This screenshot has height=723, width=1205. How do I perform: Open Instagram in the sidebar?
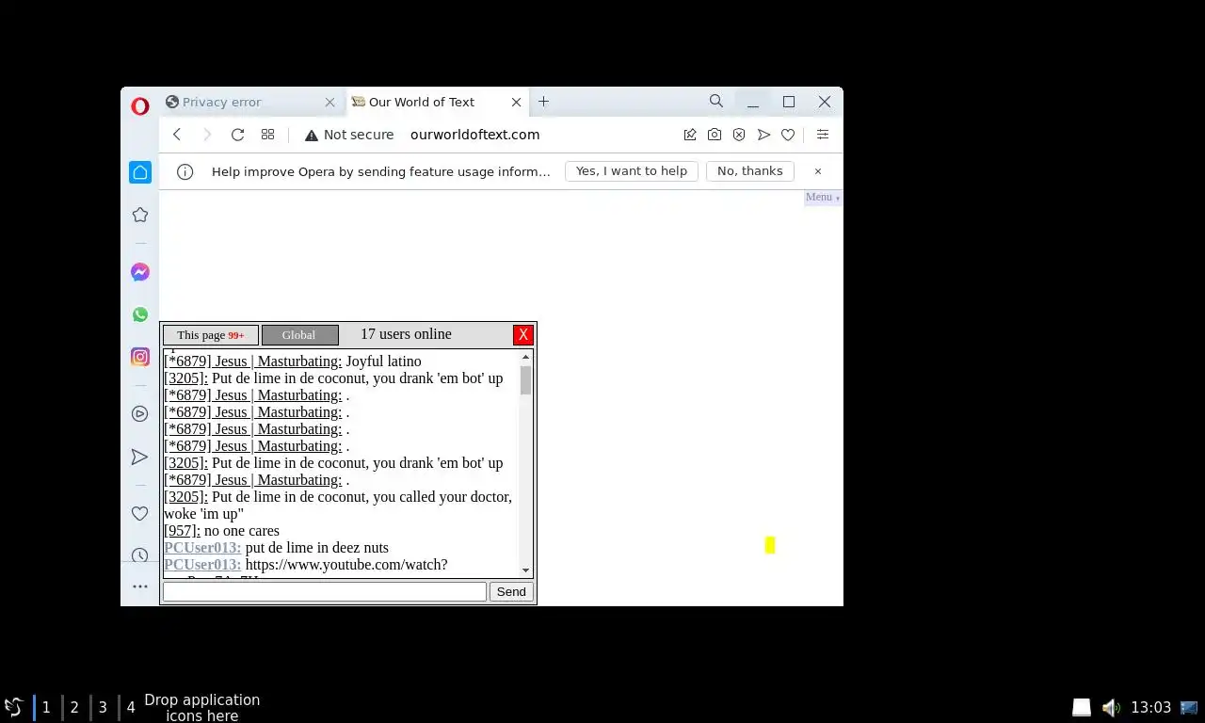[140, 357]
